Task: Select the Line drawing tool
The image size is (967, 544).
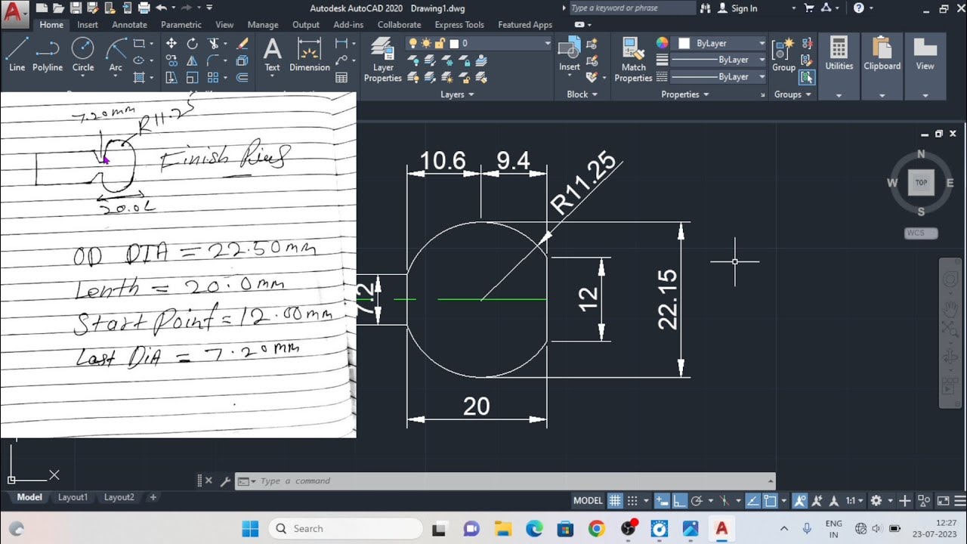Action: tap(17, 54)
